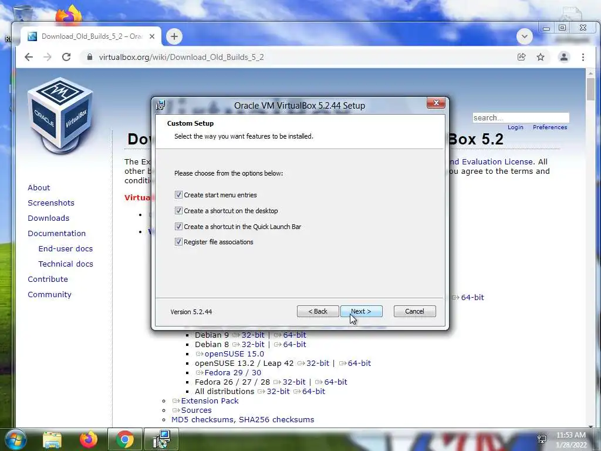The width and height of the screenshot is (601, 451).
Task: Click the network tray icon
Action: point(542,439)
